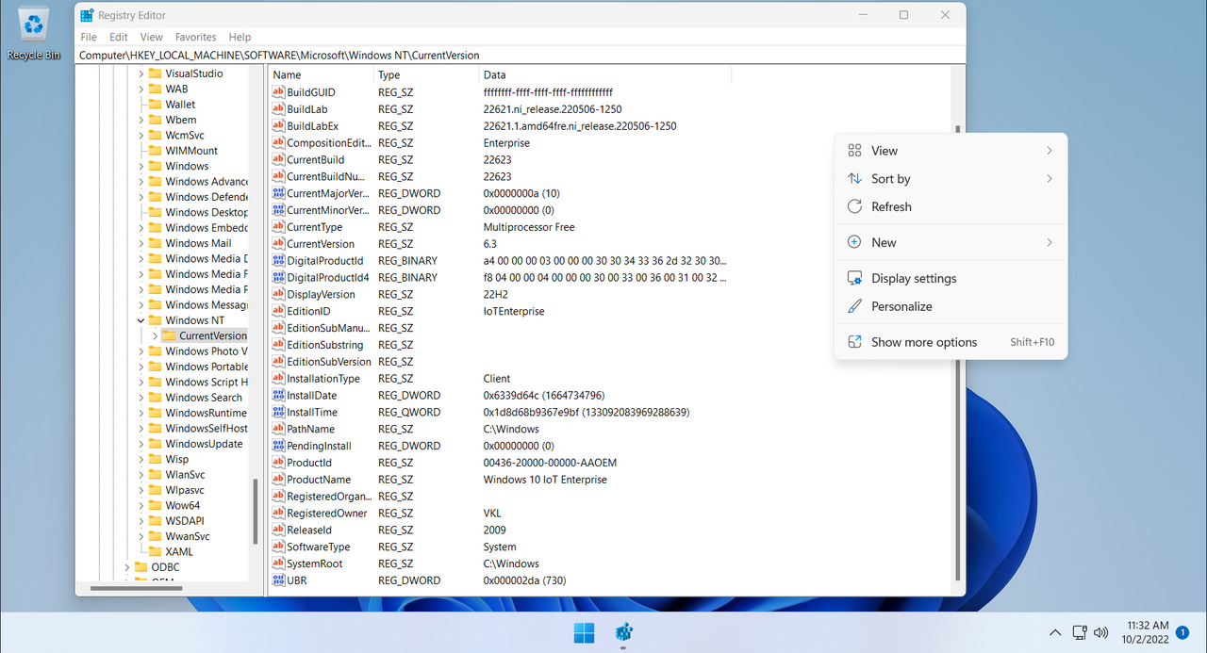Image resolution: width=1207 pixels, height=653 pixels.
Task: Click the DWORD icon beside UBR
Action: click(x=278, y=580)
